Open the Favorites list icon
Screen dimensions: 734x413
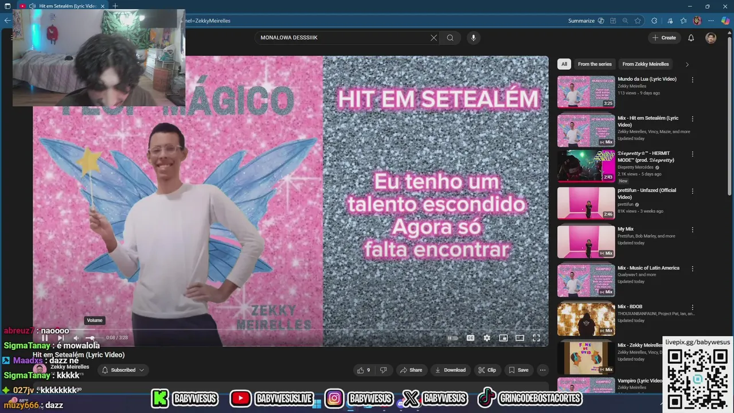click(x=684, y=21)
